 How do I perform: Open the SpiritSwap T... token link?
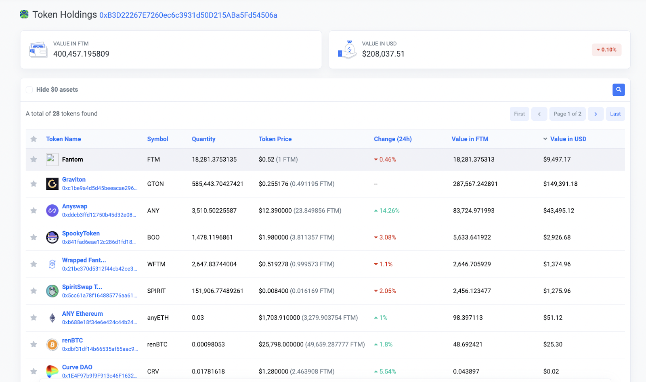82,287
